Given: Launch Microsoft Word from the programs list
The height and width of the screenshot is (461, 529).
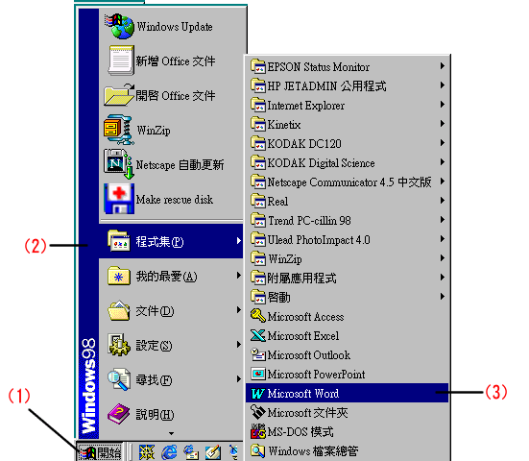Looking at the screenshot, I should coord(348,393).
